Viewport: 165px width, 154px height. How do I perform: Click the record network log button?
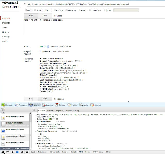[x=22, y=152]
